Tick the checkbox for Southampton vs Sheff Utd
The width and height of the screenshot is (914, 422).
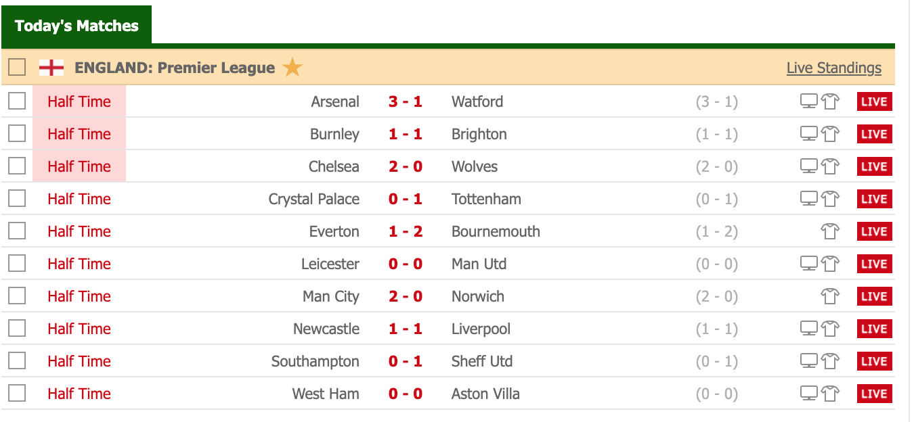coord(17,360)
